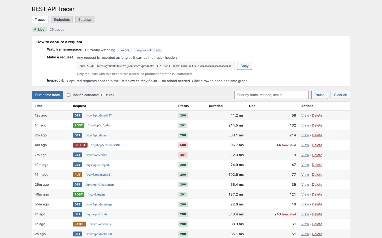Click the /myshop/v1/stats route
The image size is (382, 238).
point(96,214)
